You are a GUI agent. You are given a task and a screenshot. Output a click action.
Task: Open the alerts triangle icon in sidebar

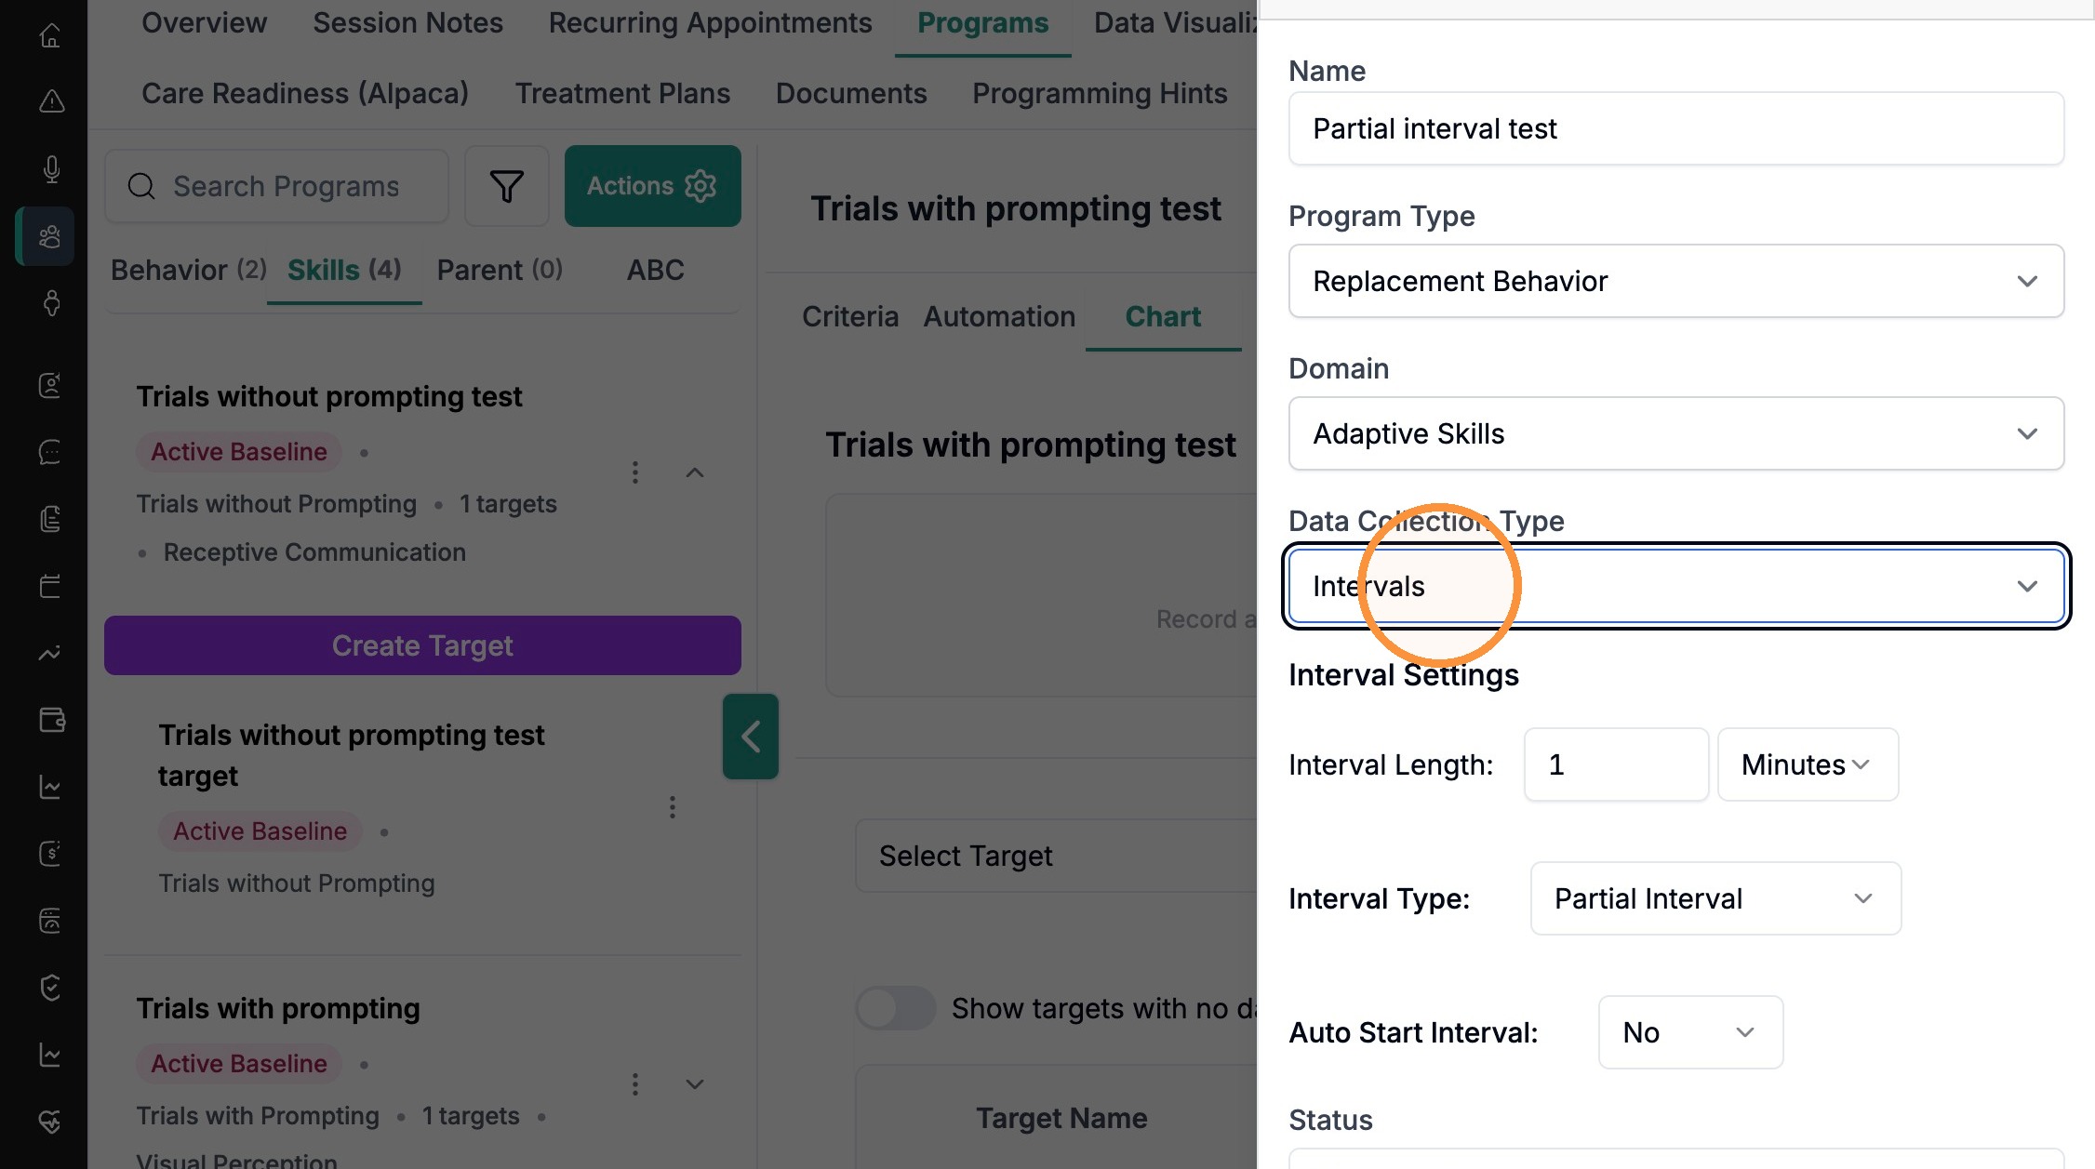[51, 100]
